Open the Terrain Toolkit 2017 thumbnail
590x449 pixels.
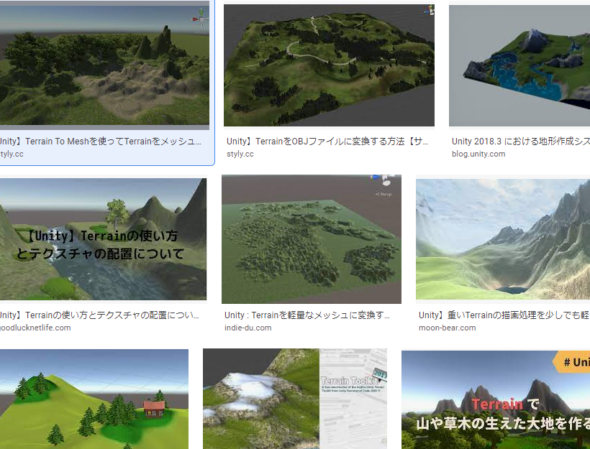pyautogui.click(x=295, y=399)
